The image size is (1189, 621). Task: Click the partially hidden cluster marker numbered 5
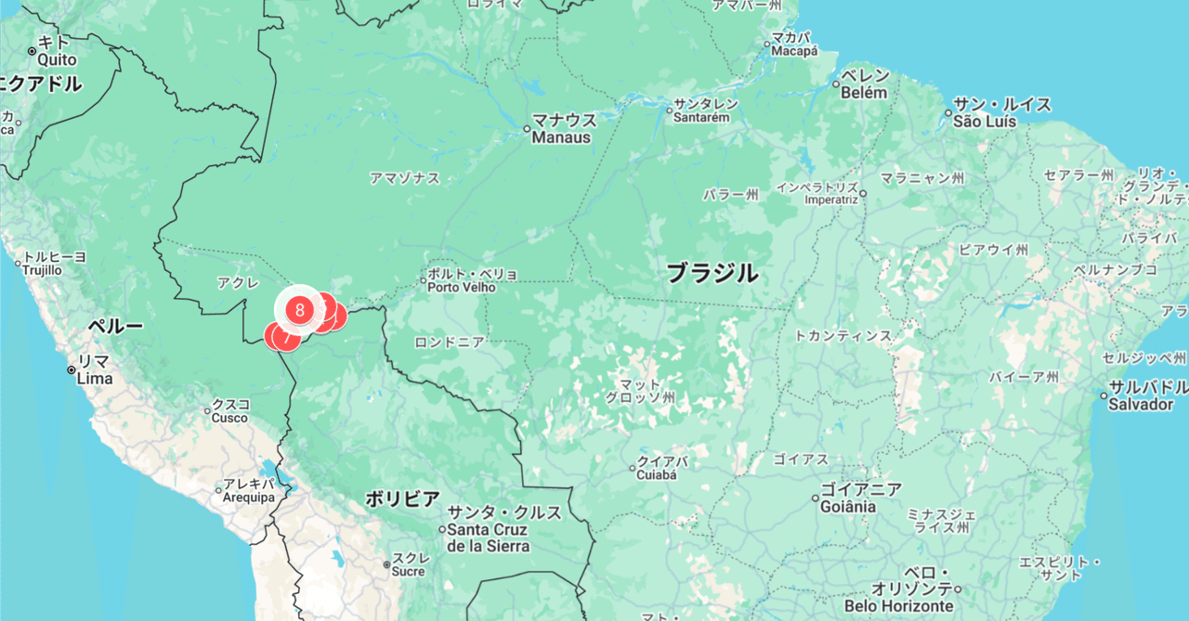click(322, 304)
